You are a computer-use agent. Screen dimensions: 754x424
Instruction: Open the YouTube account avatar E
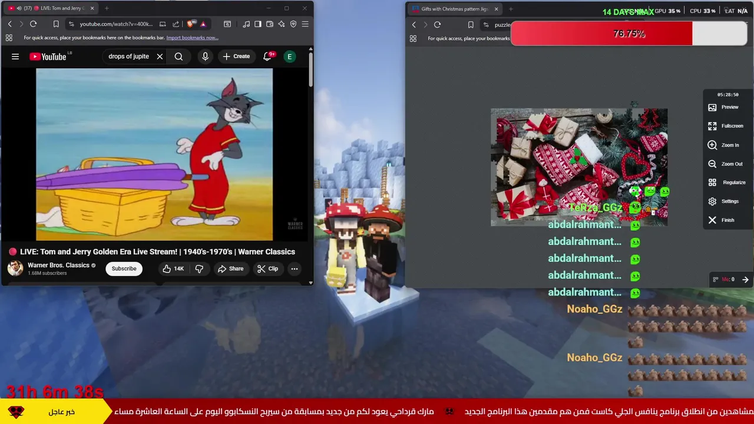pos(289,57)
